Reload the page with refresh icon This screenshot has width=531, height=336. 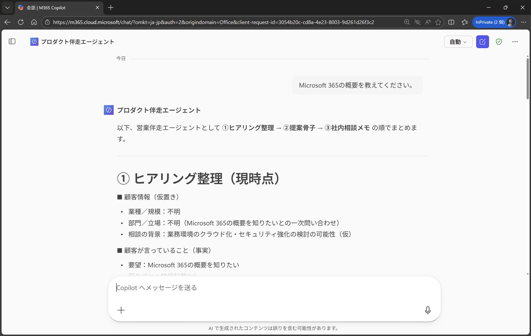[21, 22]
